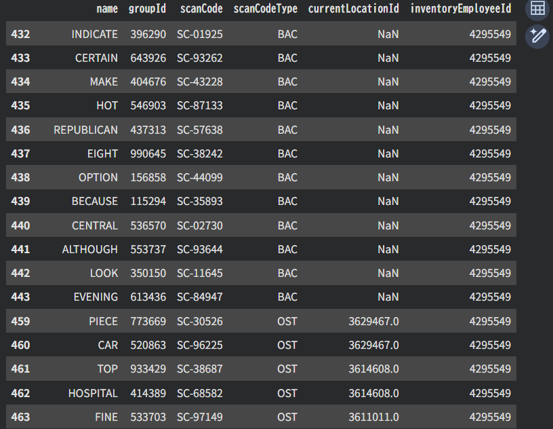This screenshot has height=429, width=553.
Task: Click the 'name' column header
Action: point(106,9)
